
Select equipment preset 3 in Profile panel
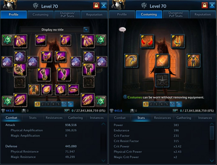click(x=48, y=104)
